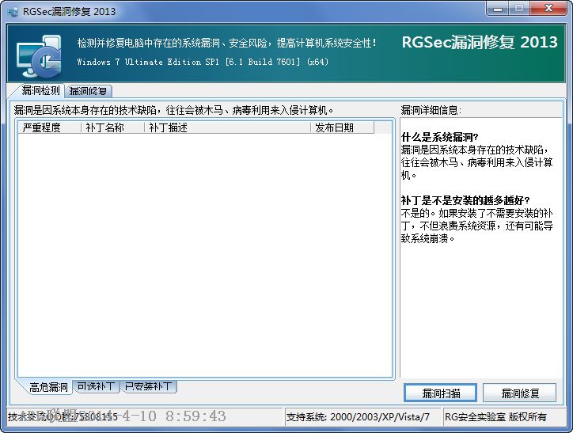Click the title bar application icon
This screenshot has height=433, width=573.
click(13, 12)
